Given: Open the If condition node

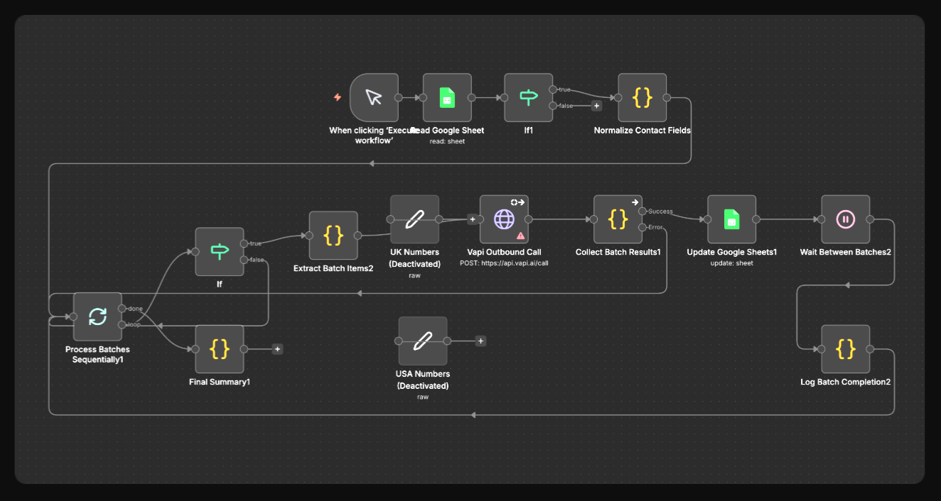Looking at the screenshot, I should click(x=219, y=250).
